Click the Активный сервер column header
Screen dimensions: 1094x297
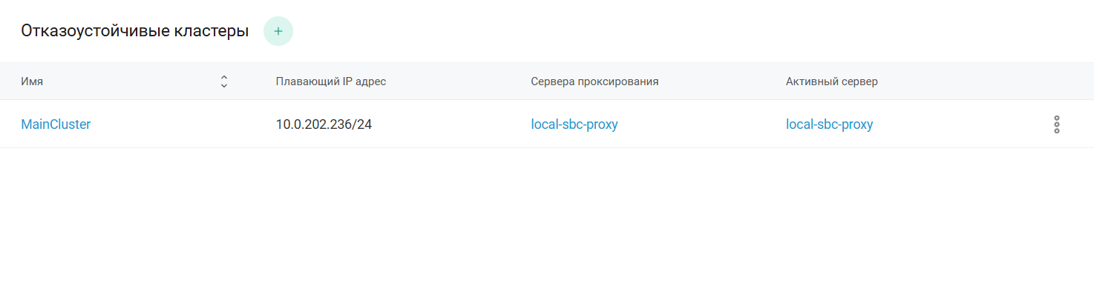pyautogui.click(x=831, y=81)
